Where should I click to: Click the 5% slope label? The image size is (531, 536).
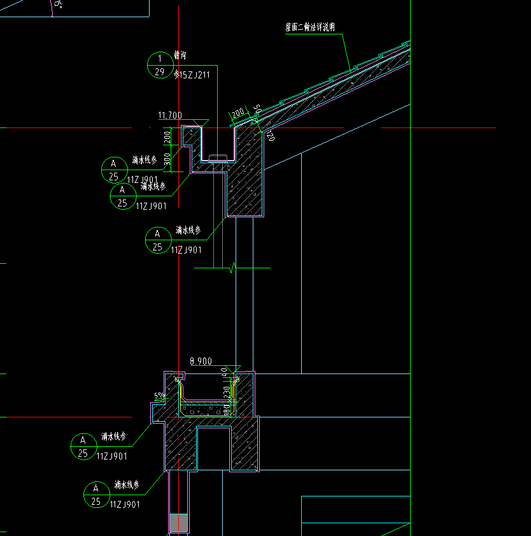click(159, 396)
